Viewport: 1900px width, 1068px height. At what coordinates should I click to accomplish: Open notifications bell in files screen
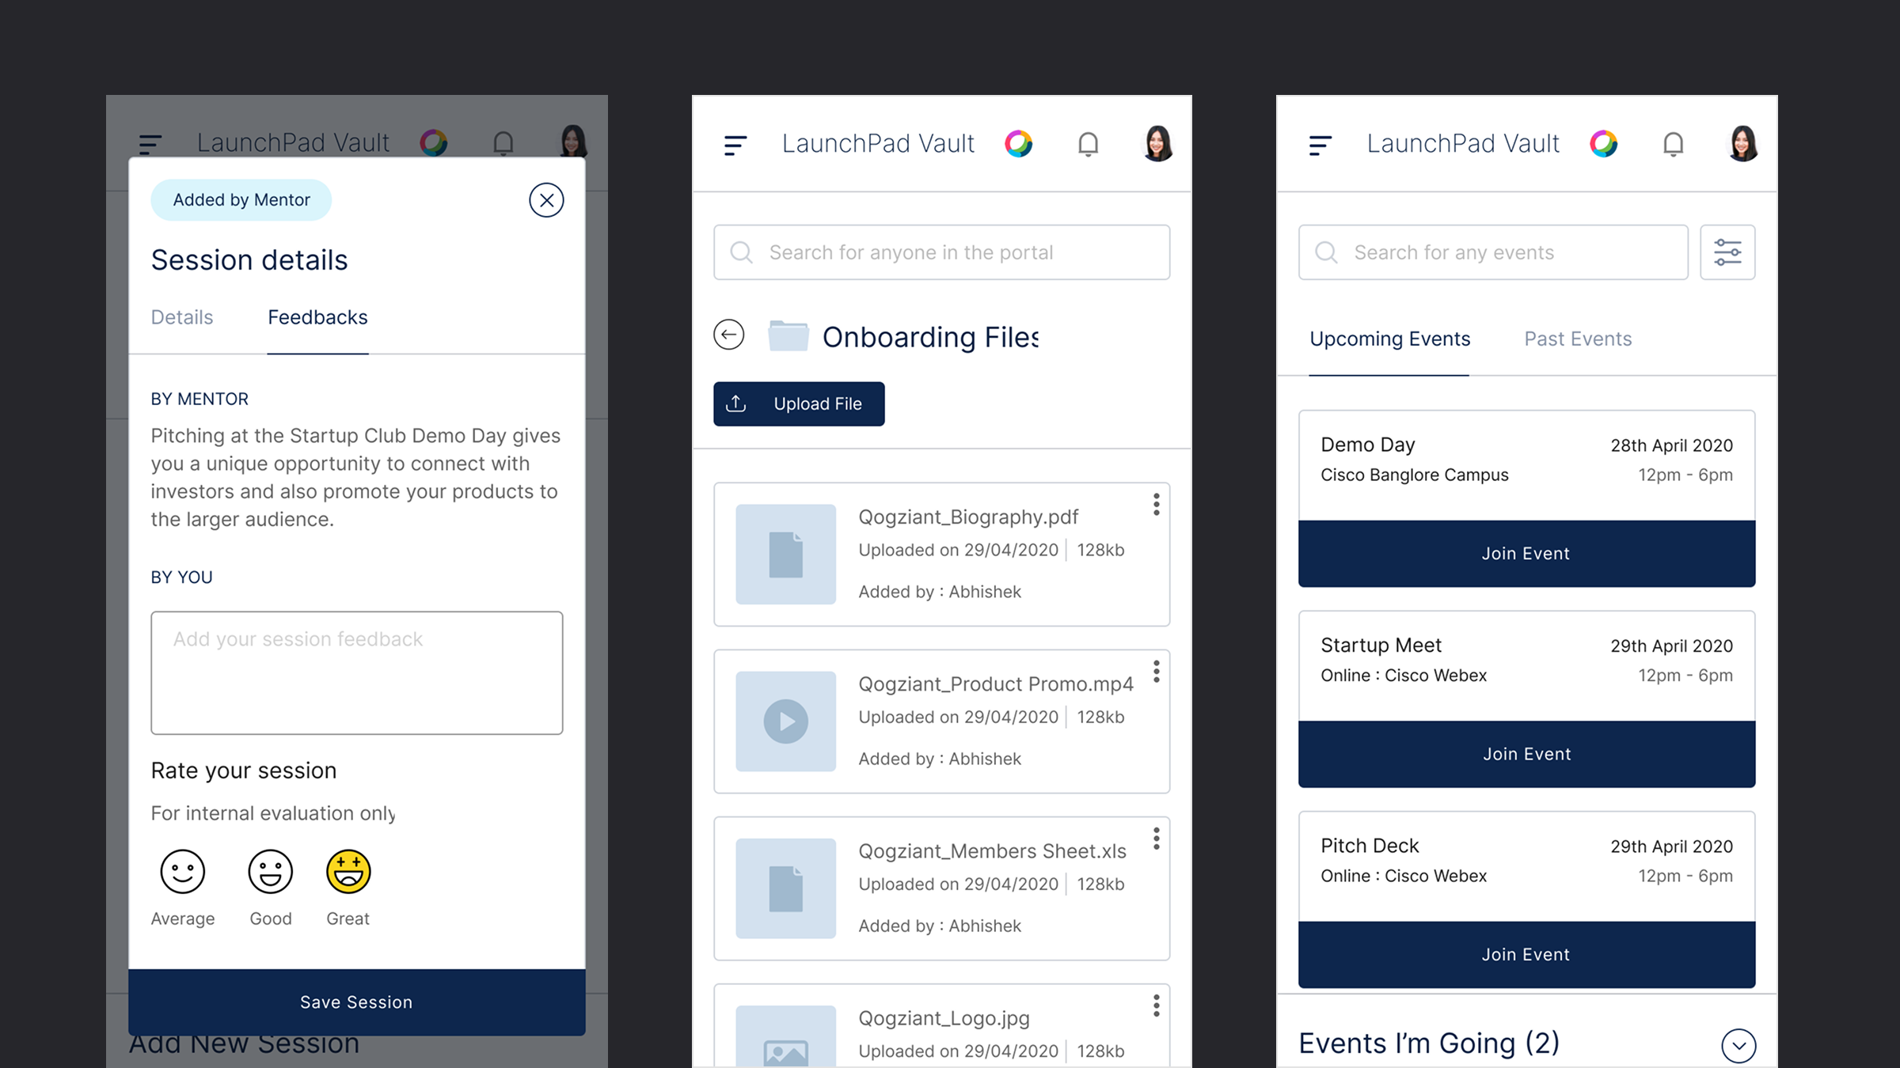coord(1089,144)
